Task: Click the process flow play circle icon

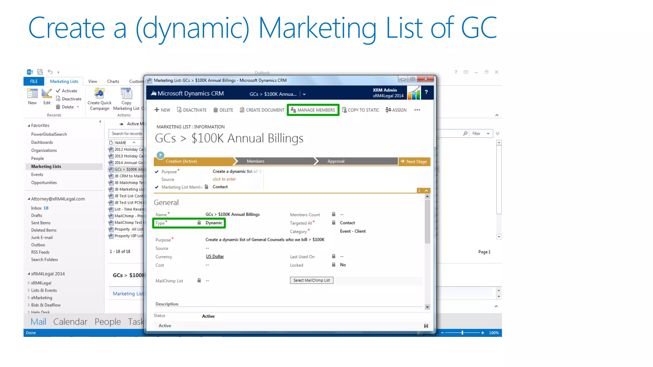Action: pos(160,155)
